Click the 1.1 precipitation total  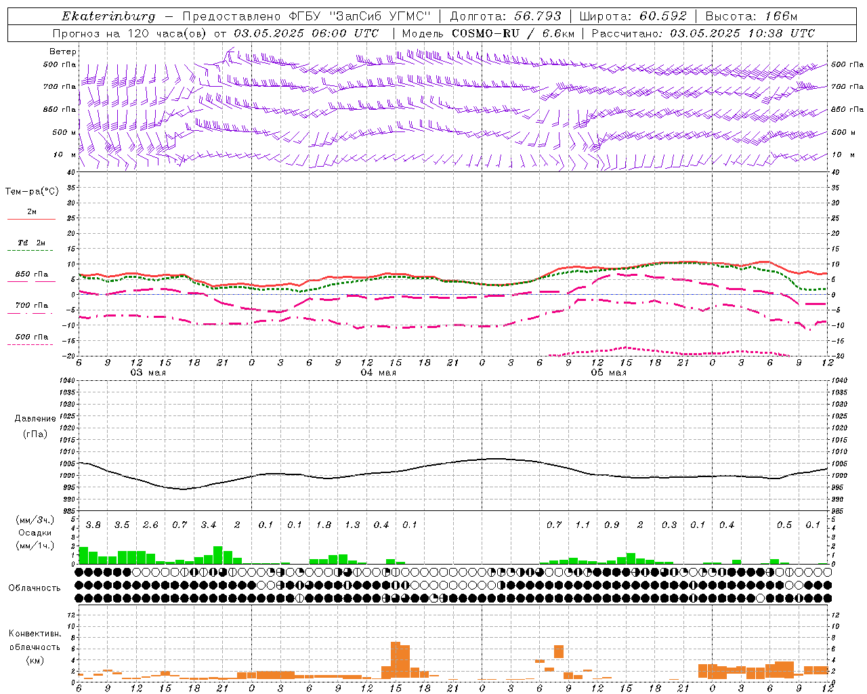(582, 525)
